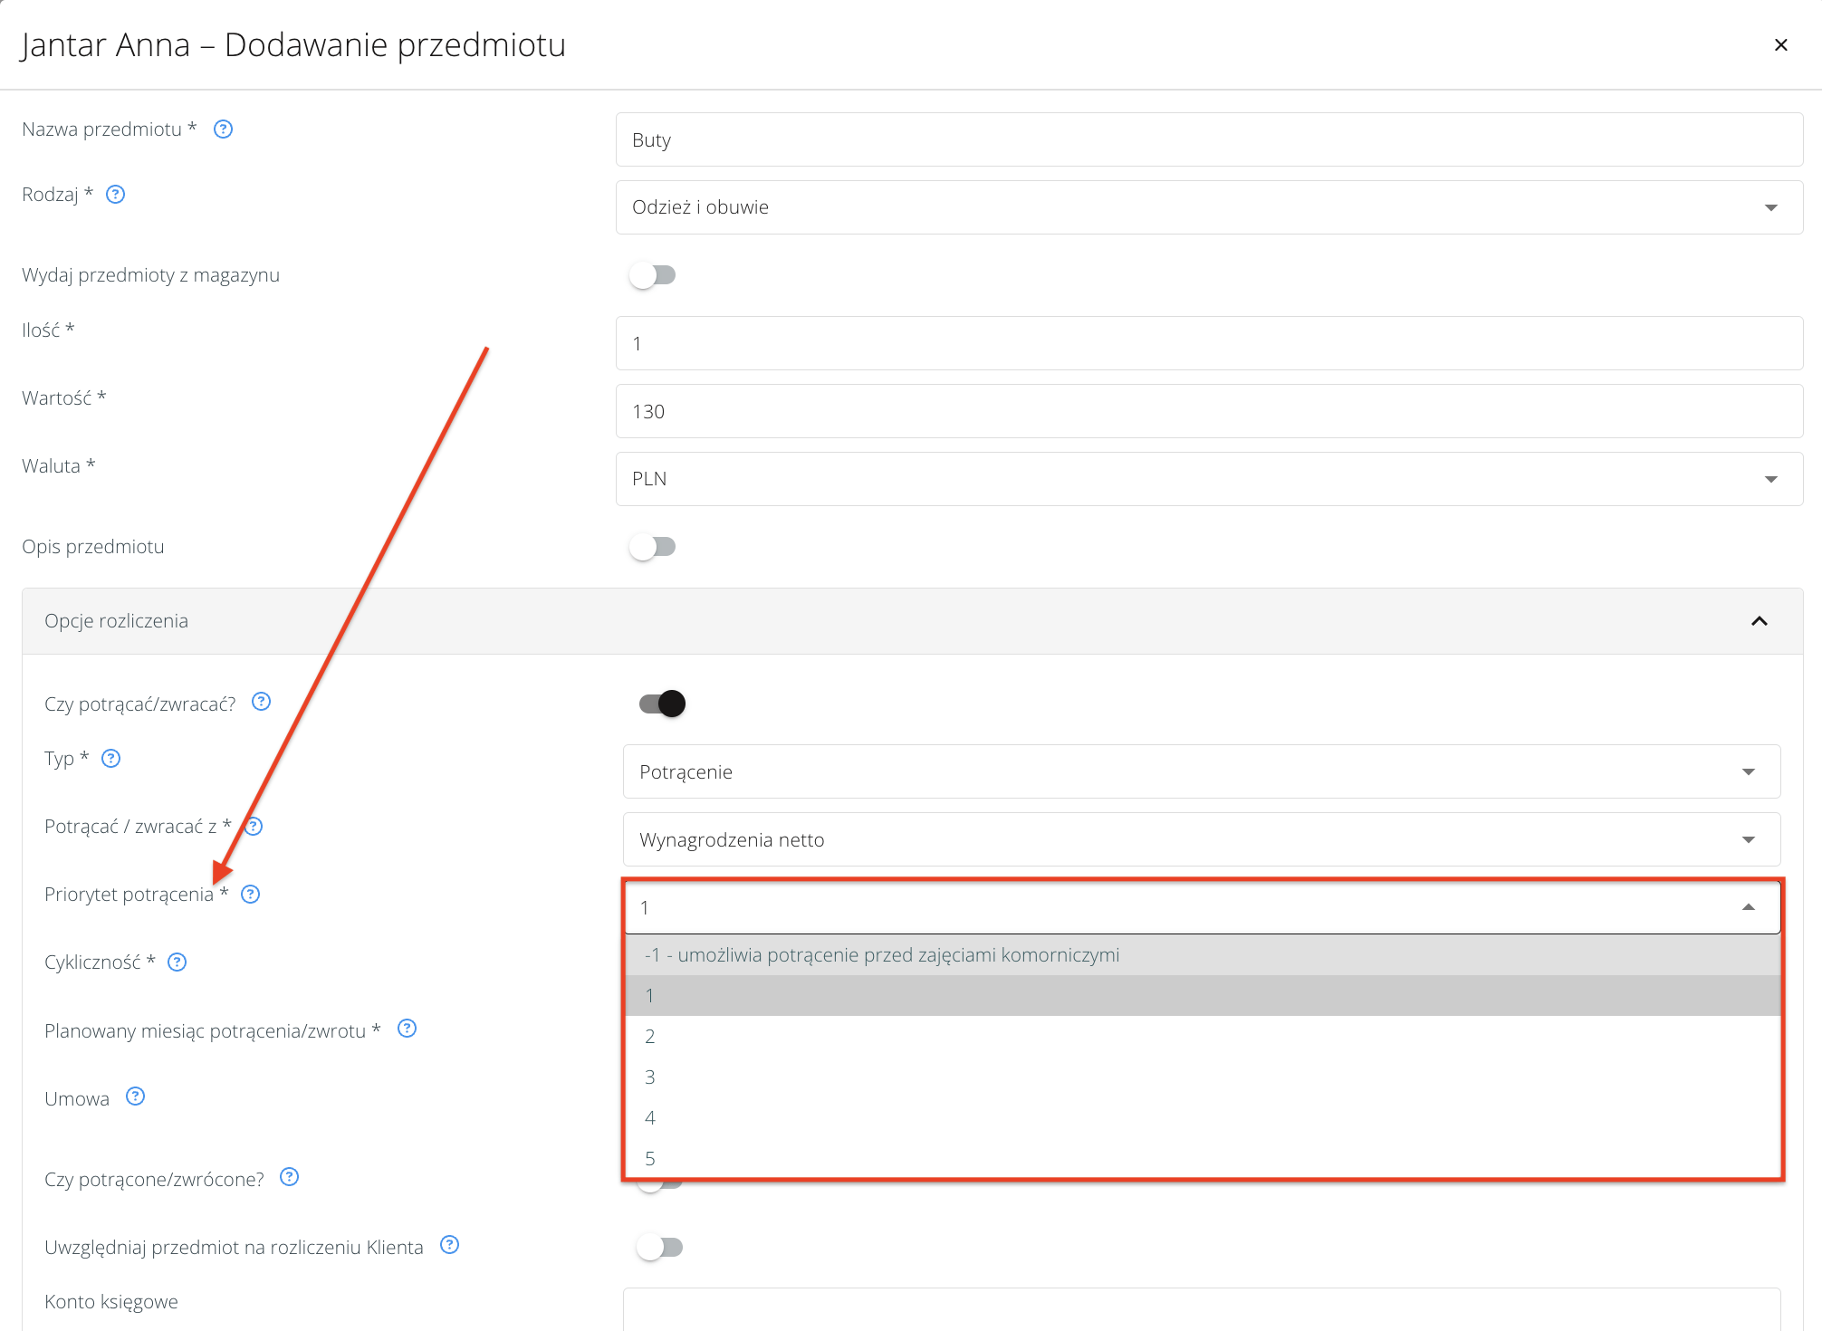
Task: Turn off Czy potrącać/zwracać switch
Action: point(662,704)
